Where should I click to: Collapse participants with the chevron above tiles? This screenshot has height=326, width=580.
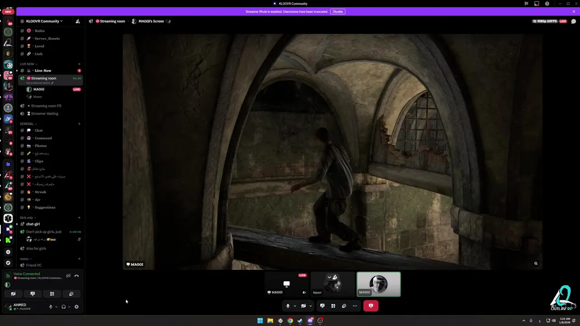pos(329,277)
